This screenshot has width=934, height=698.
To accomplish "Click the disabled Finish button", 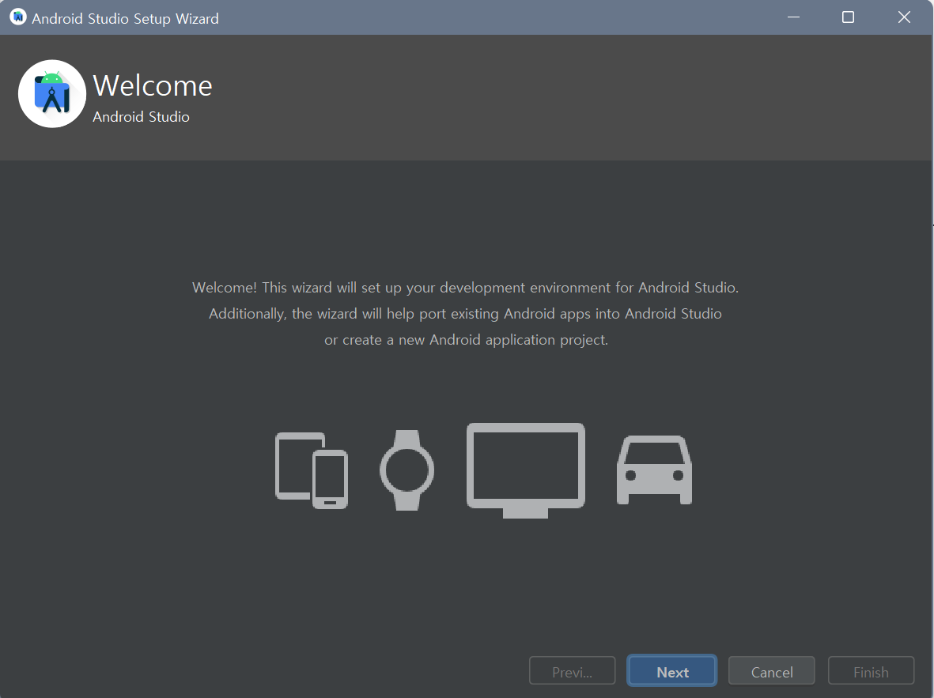I will [871, 671].
